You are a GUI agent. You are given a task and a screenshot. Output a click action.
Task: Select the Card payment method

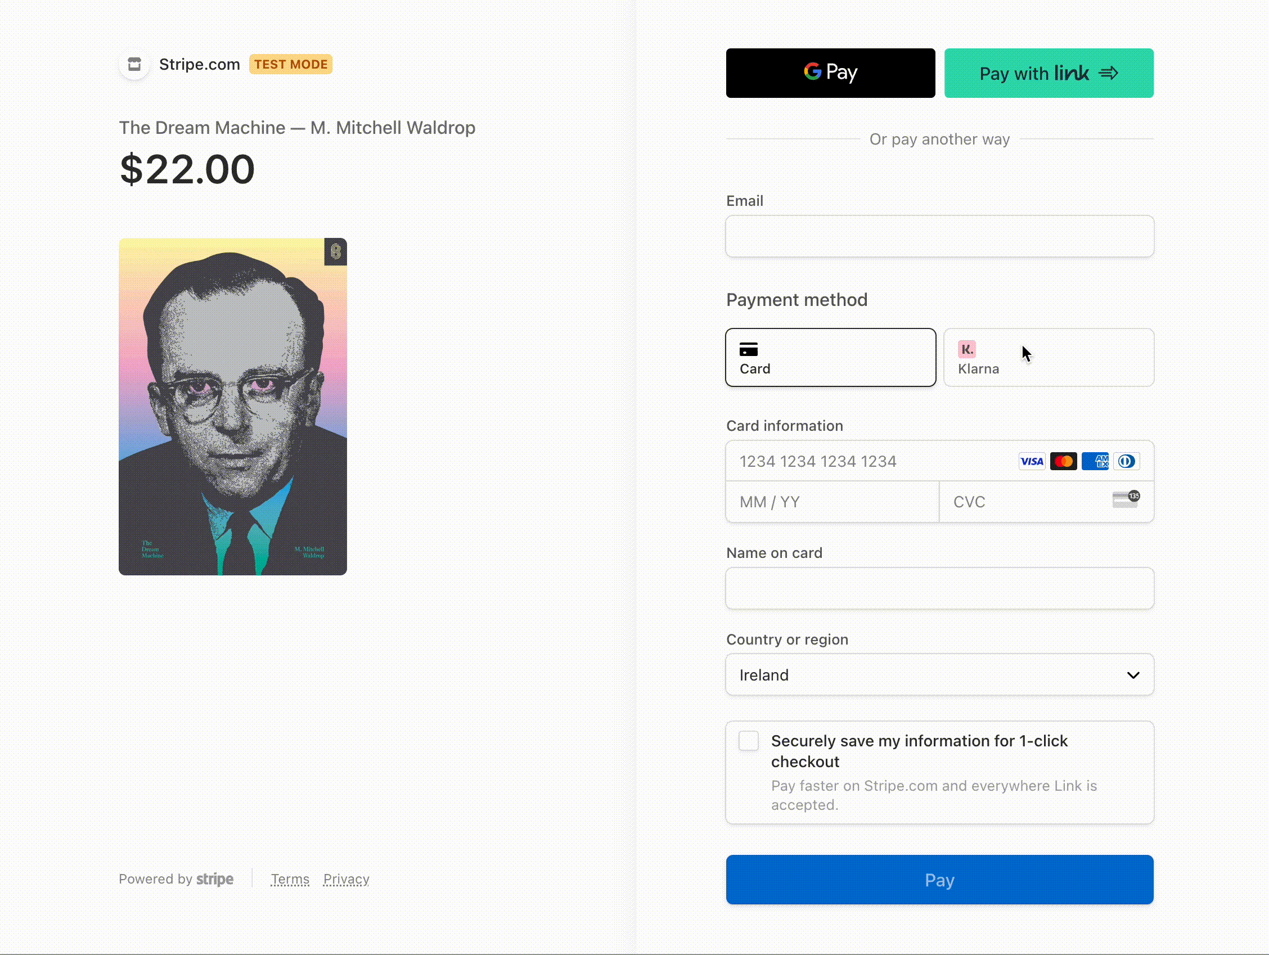pos(831,357)
